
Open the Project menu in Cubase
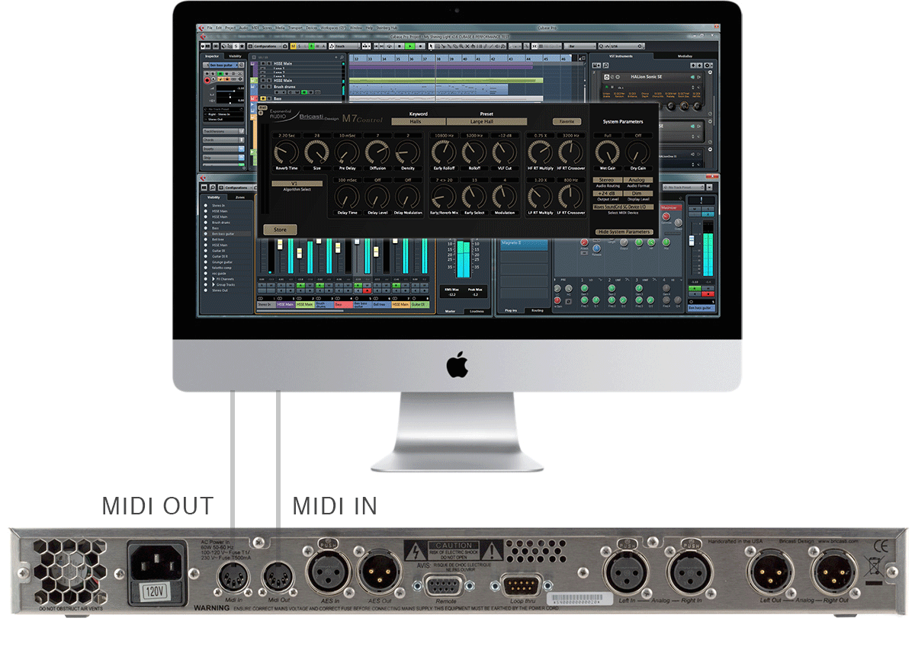point(230,27)
